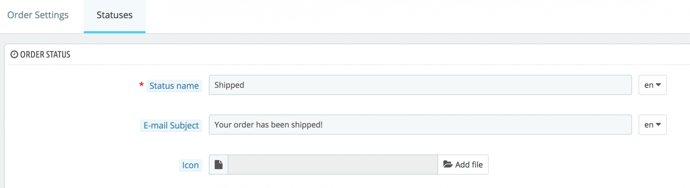Screen dimensions: 690x188
Task: Click the Icon field label
Action: pos(190,165)
